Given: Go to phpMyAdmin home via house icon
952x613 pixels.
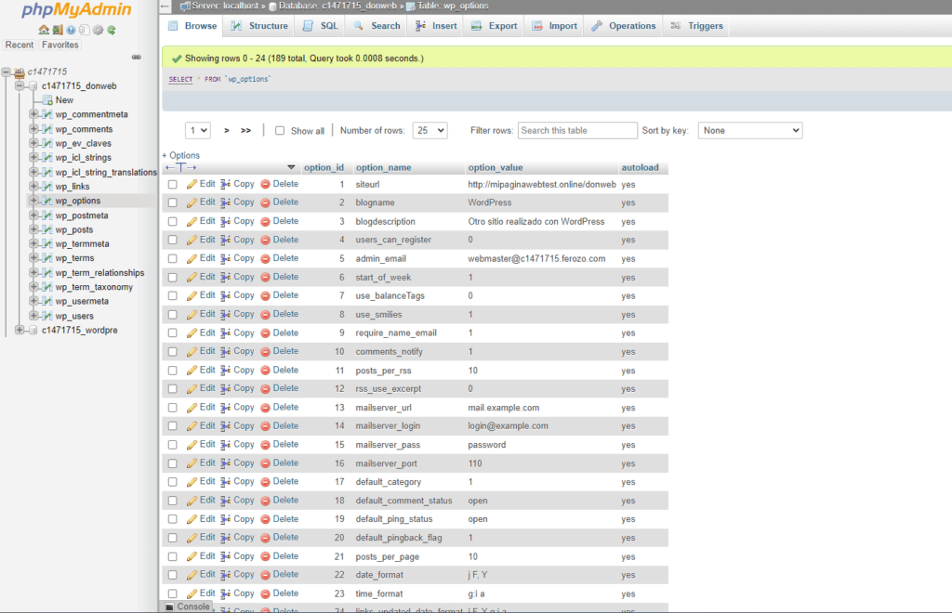Looking at the screenshot, I should pos(43,30).
